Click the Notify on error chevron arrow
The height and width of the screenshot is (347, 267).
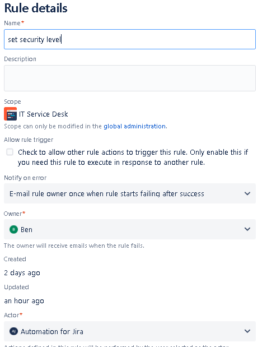[x=247, y=193]
